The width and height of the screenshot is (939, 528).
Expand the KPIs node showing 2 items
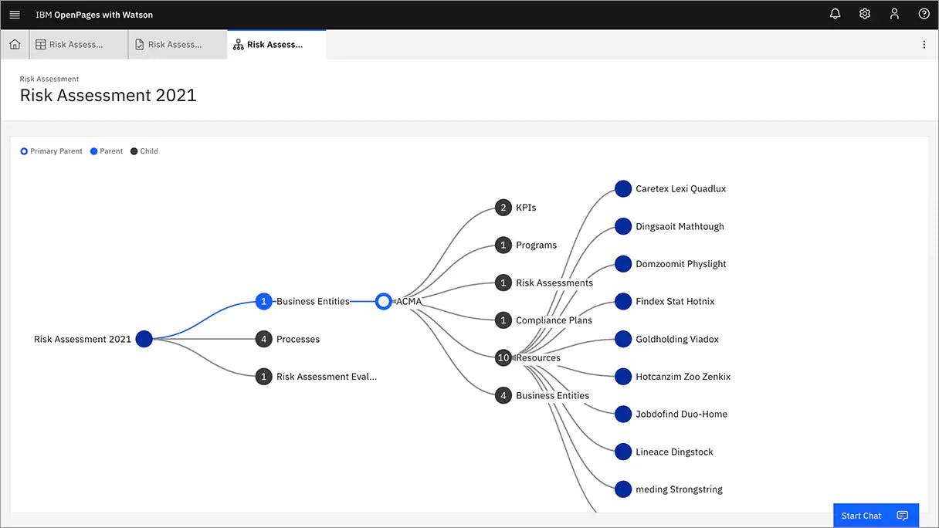pos(503,207)
